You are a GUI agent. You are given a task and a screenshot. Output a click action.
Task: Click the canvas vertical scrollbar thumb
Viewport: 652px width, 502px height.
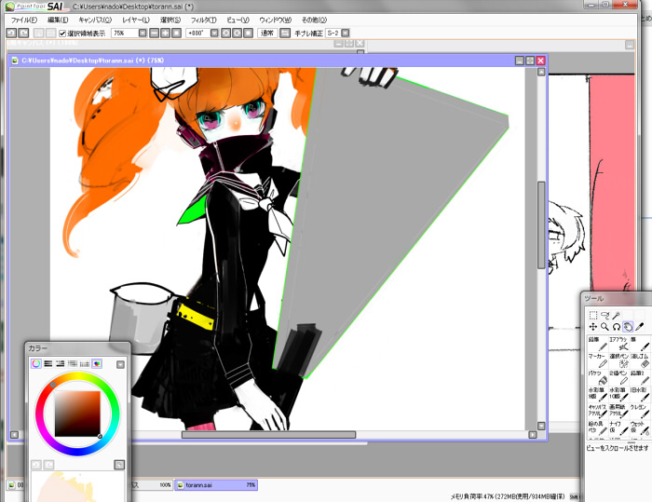tap(541, 225)
